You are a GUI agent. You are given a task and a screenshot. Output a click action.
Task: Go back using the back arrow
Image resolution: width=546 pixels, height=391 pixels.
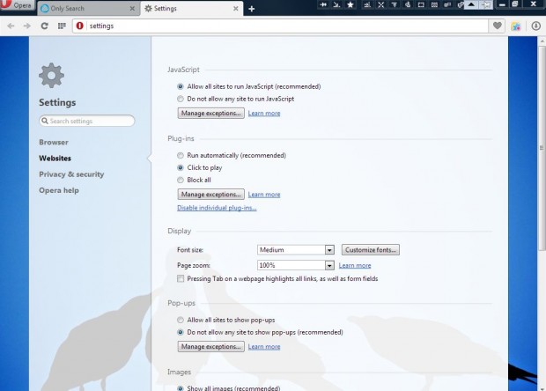click(x=11, y=26)
